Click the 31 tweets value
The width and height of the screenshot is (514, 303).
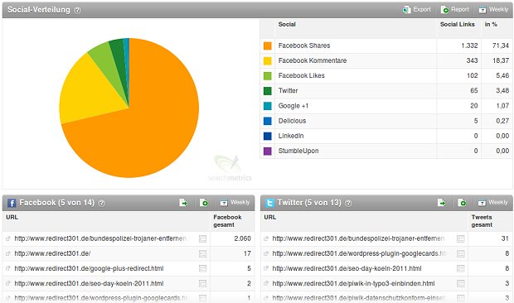505,239
